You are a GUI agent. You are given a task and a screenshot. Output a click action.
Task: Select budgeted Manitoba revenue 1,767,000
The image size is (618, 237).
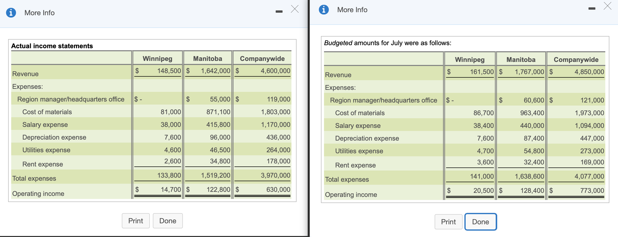pos(529,72)
